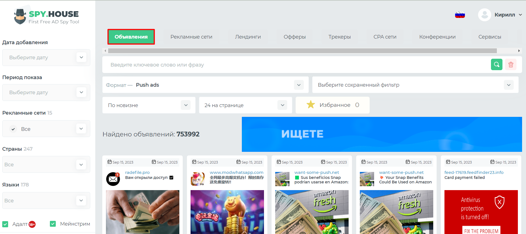Click the Russian flag language icon
Screen dimensions: 526x234
tap(460, 15)
